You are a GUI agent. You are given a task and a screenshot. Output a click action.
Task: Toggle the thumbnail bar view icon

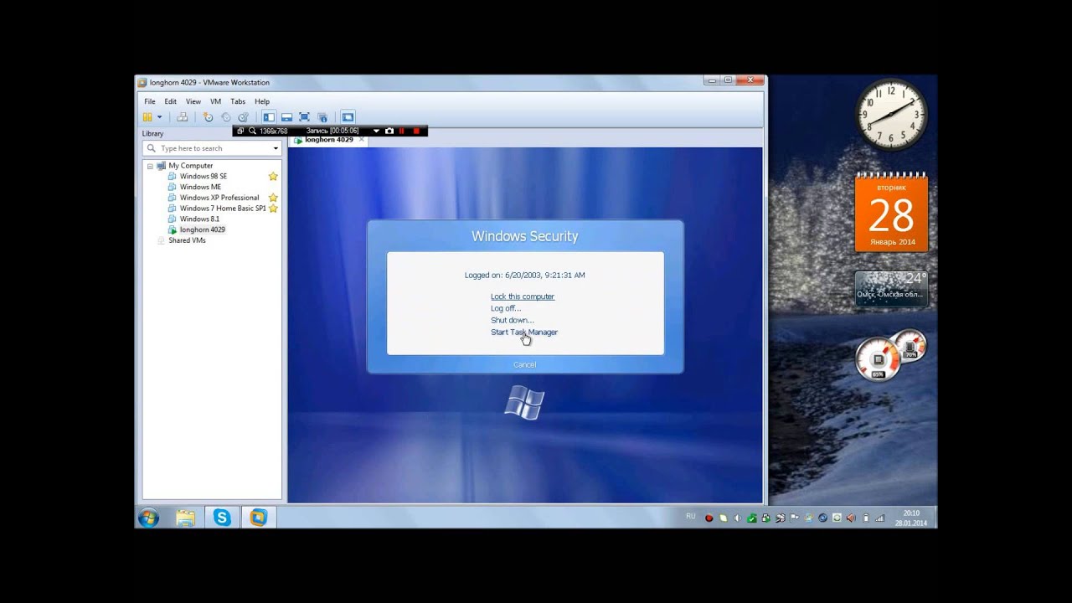pos(286,117)
